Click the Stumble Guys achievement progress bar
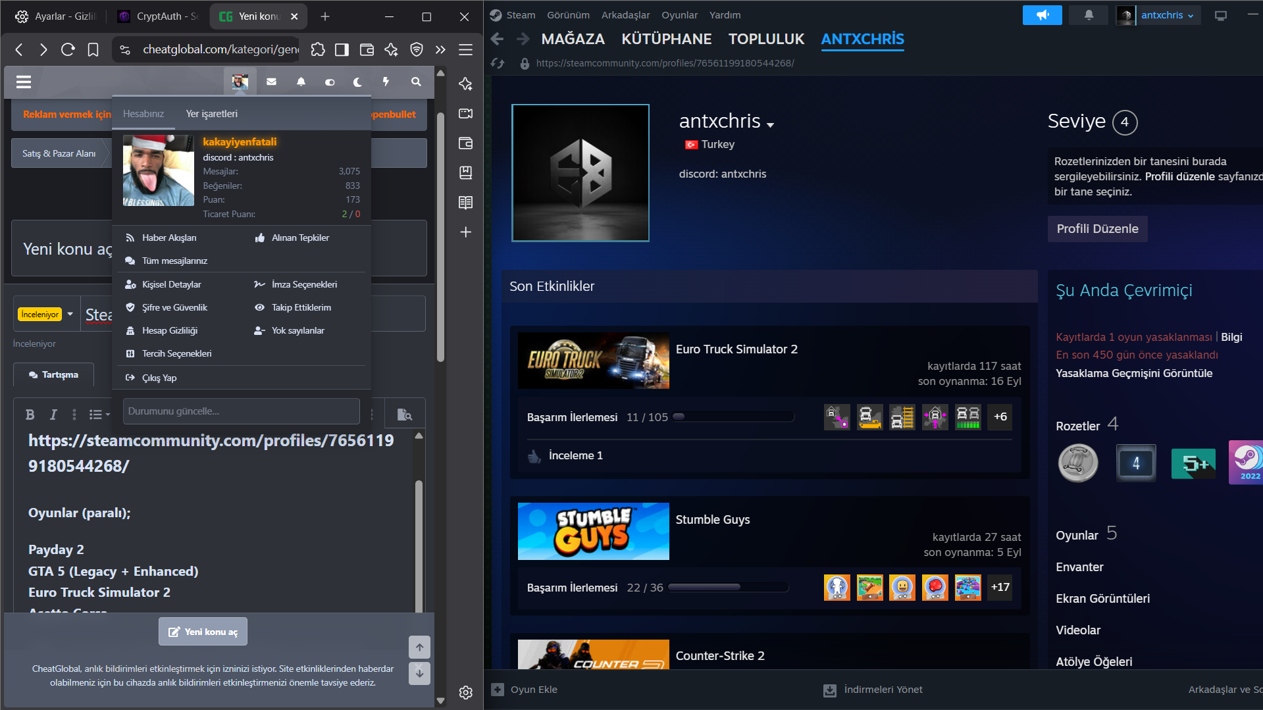This screenshot has height=710, width=1263. pos(729,587)
